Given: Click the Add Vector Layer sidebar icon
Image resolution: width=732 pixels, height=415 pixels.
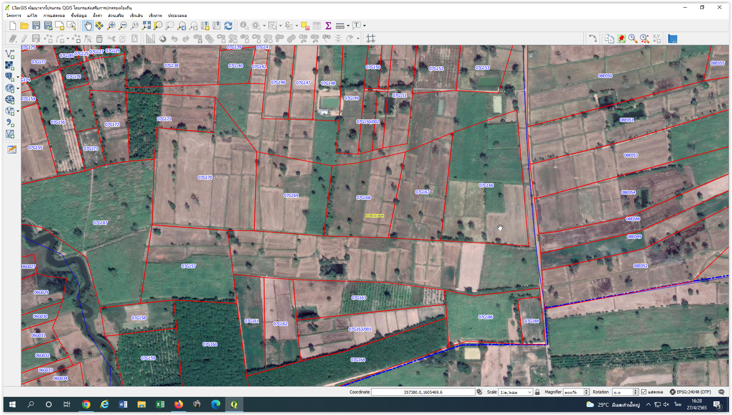Looking at the screenshot, I should (10, 54).
